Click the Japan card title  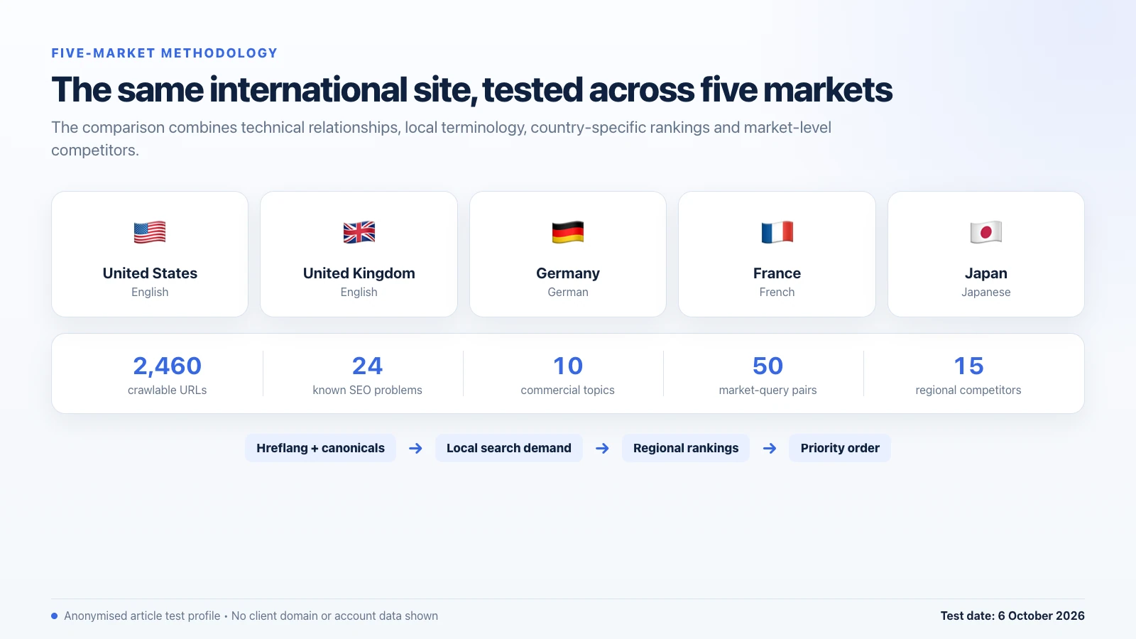click(986, 273)
